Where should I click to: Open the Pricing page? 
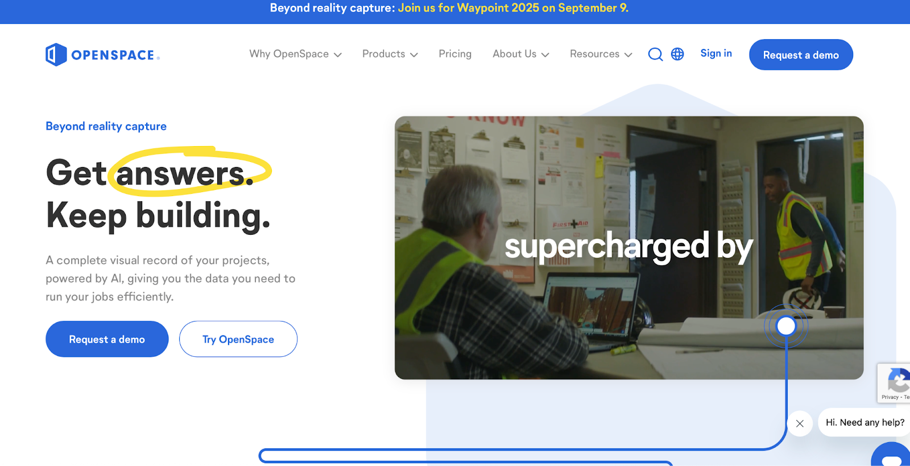[455, 54]
